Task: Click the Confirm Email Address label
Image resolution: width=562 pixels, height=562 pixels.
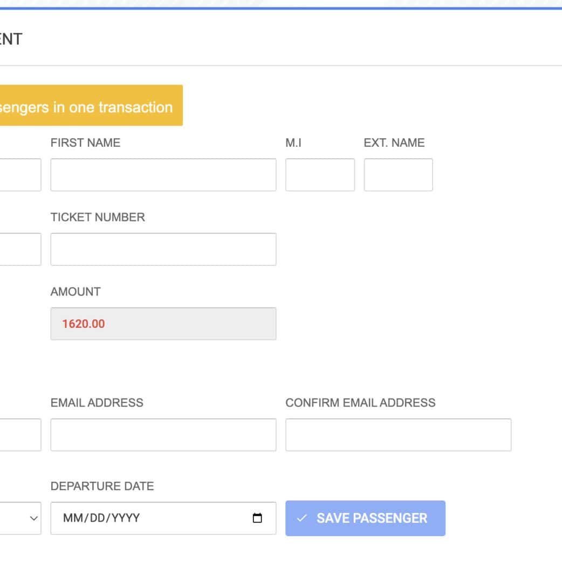Action: (360, 403)
